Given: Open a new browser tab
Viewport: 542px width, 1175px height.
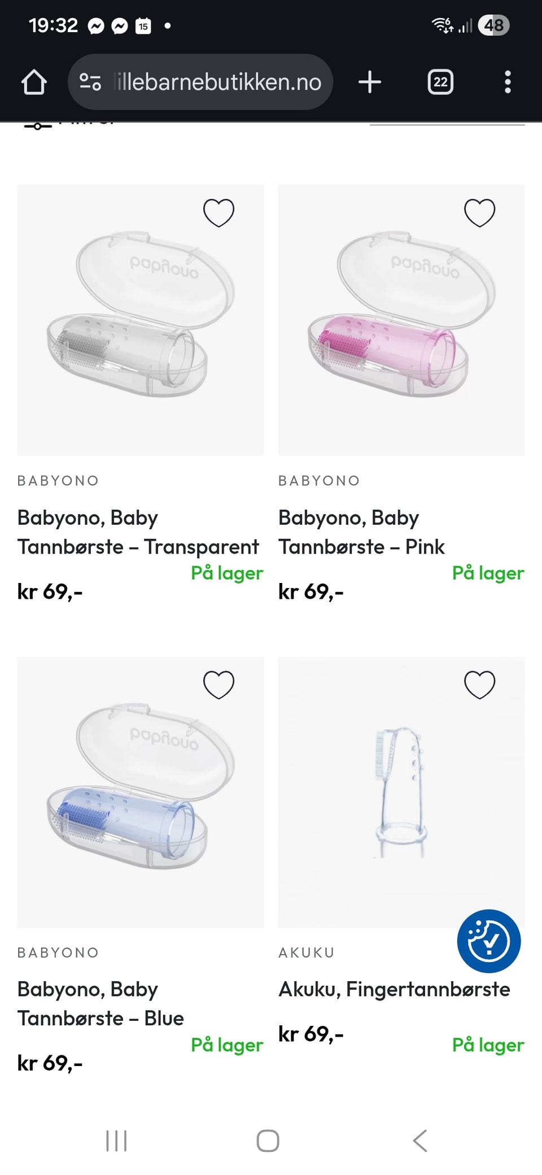Looking at the screenshot, I should pos(370,82).
